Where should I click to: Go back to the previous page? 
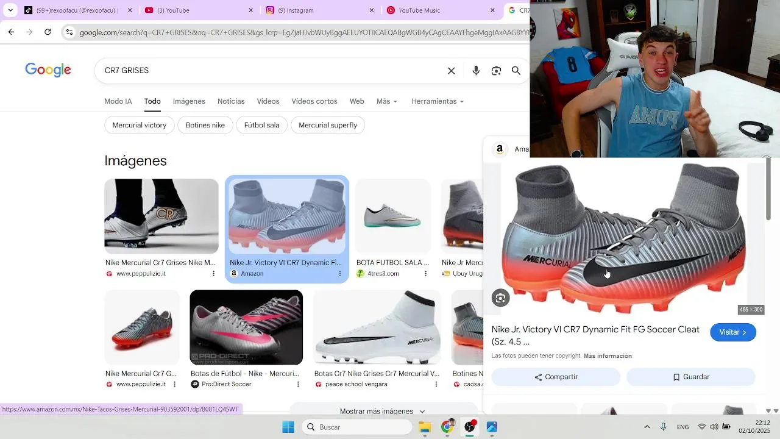[11, 32]
